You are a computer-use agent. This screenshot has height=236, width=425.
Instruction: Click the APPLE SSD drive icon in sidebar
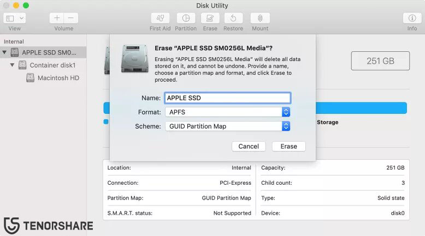point(15,52)
